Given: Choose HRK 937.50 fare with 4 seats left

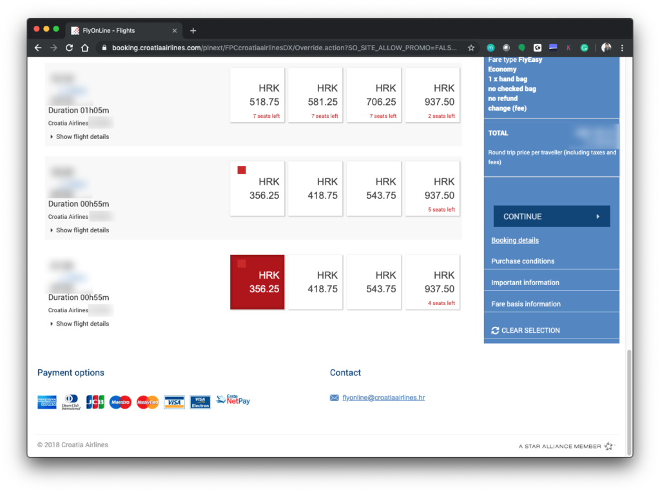Looking at the screenshot, I should [432, 282].
